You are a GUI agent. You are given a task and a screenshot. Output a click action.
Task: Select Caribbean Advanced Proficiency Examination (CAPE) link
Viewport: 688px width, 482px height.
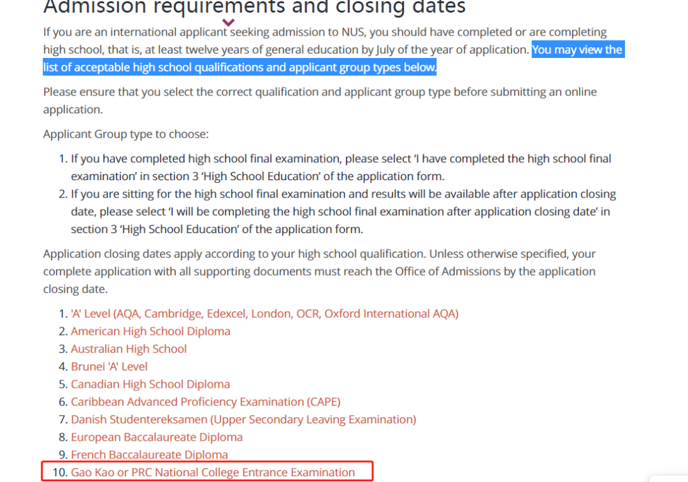206,402
